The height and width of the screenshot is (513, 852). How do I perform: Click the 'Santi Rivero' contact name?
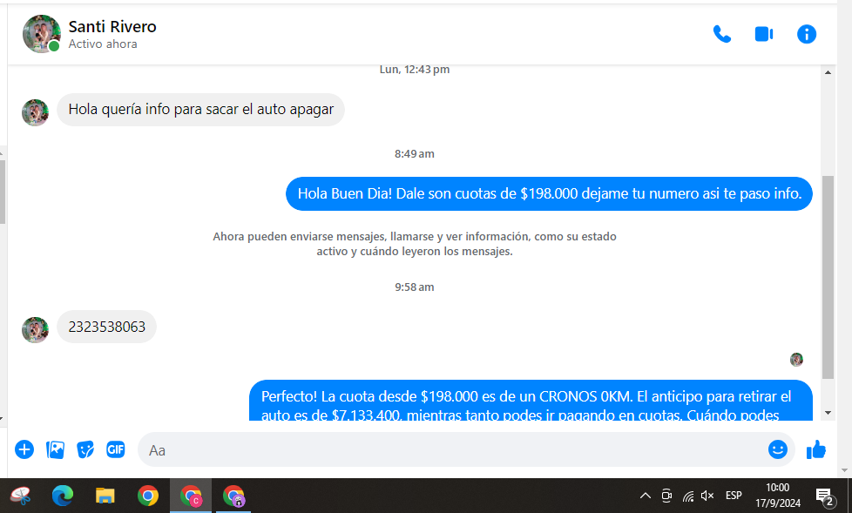click(112, 27)
